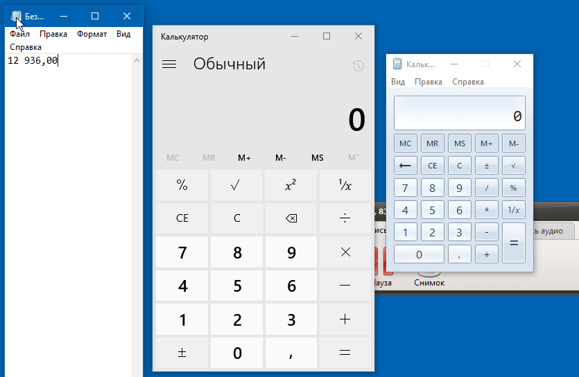Screen dimensions: 579x377
Task: Click the reciprocal 1/x button in the large calculator
Action: click(345, 185)
